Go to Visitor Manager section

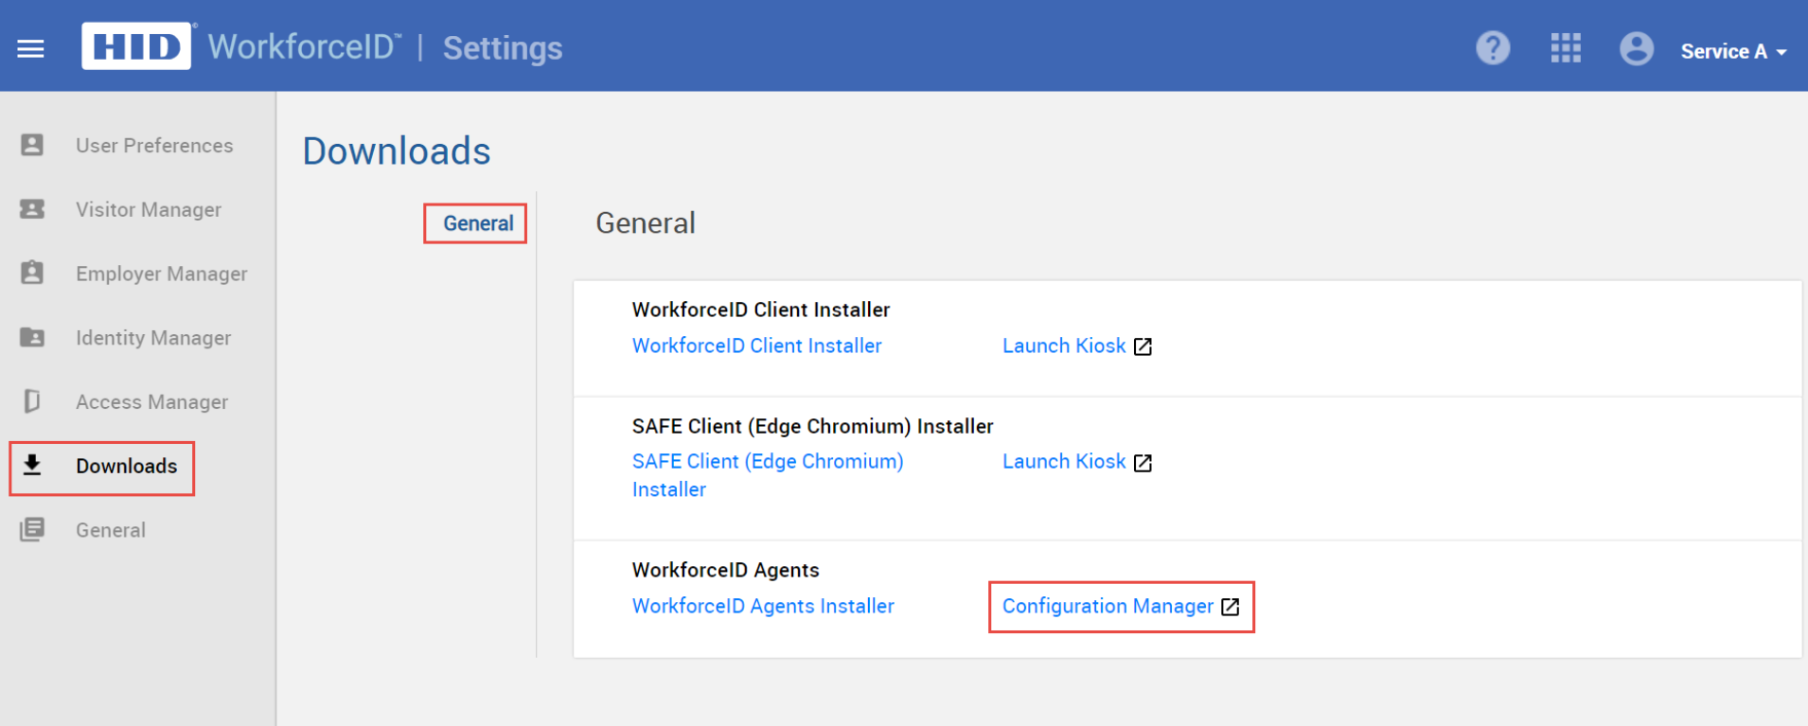149,210
